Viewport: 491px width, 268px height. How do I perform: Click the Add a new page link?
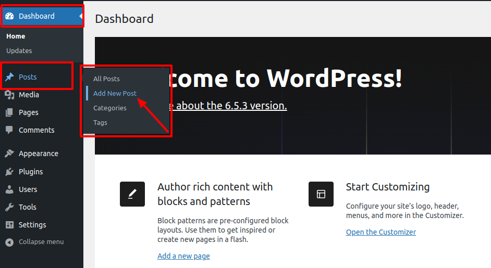[183, 256]
